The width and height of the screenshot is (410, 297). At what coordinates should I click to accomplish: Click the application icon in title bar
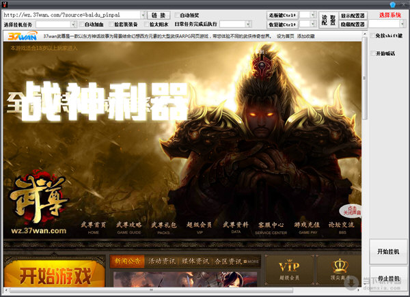tap(5, 5)
